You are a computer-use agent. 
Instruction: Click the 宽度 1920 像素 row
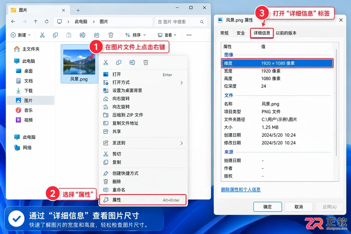click(277, 71)
